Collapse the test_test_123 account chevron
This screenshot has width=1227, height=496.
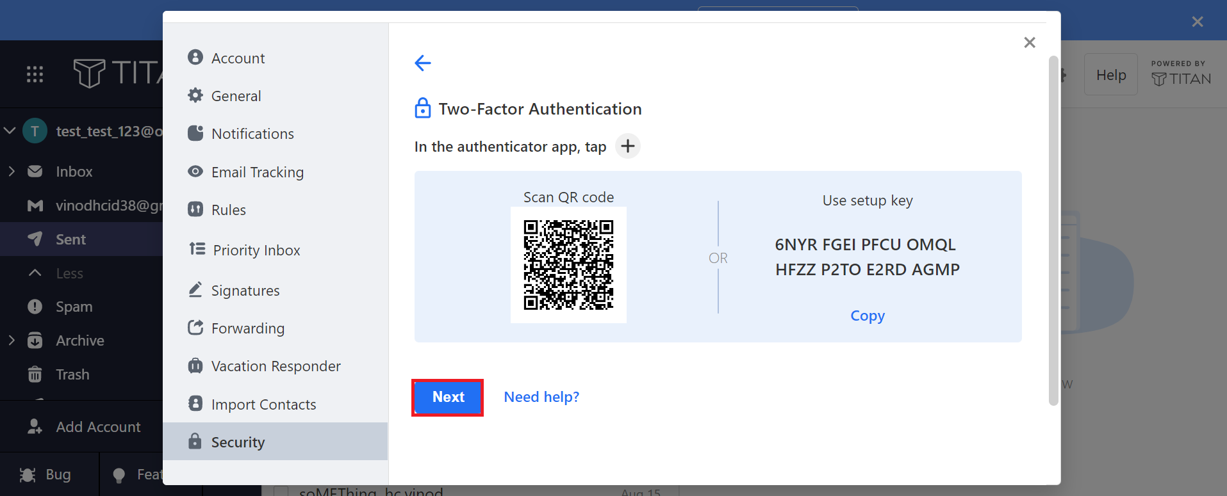coord(10,131)
